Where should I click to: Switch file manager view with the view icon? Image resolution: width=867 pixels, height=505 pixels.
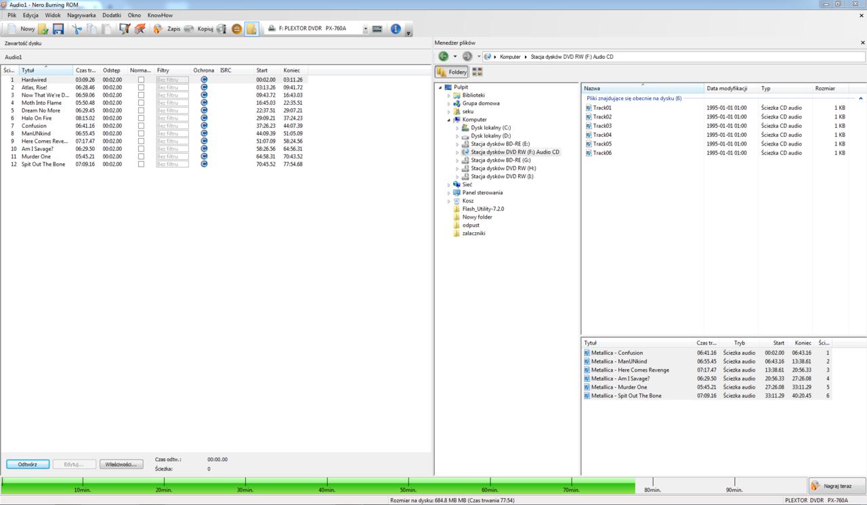click(x=477, y=72)
